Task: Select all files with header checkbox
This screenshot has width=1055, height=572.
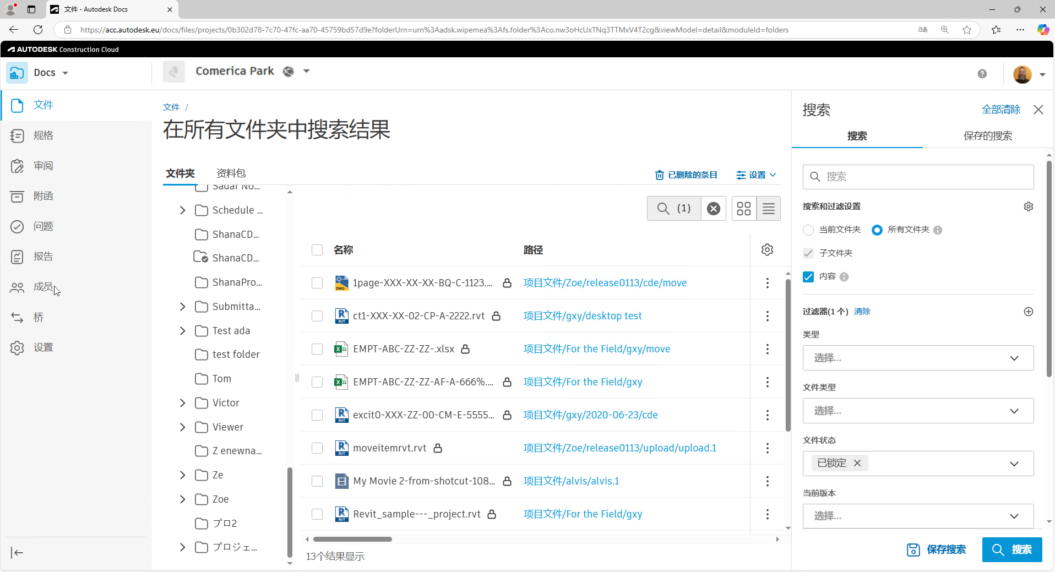Action: 317,250
